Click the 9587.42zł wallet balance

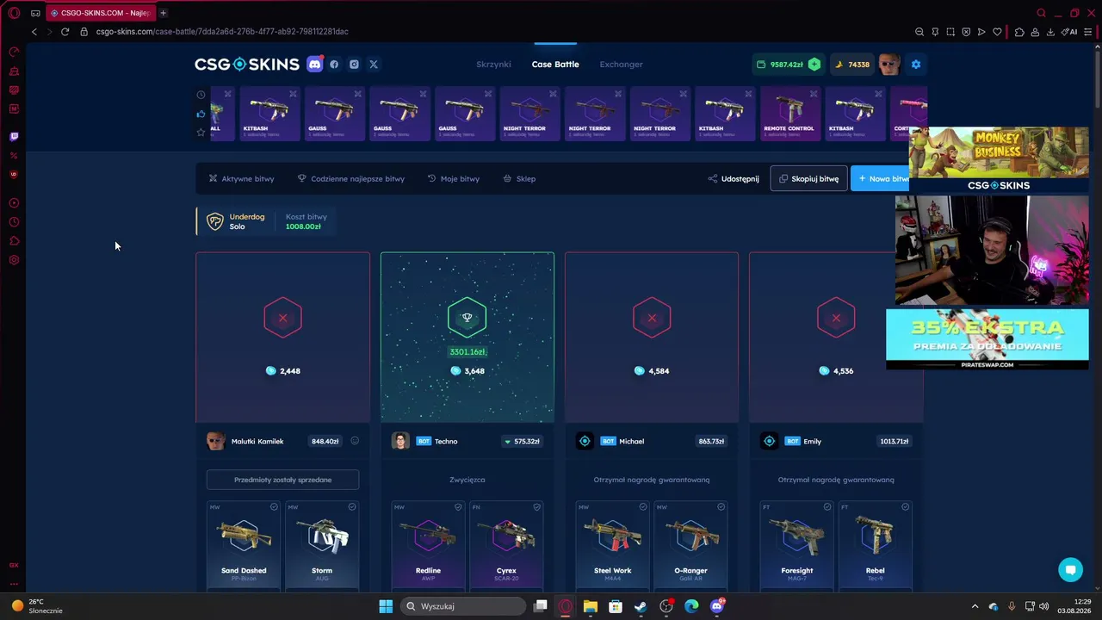779,64
